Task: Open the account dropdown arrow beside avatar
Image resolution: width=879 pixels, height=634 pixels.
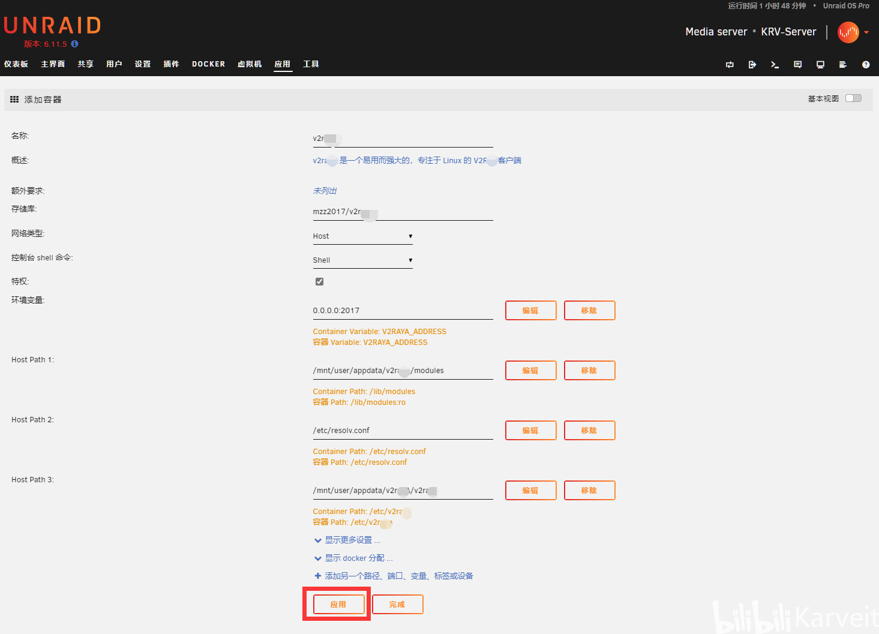Action: pyautogui.click(x=866, y=32)
